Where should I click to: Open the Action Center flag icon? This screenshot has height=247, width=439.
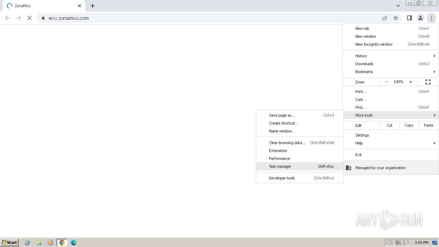[407, 243]
